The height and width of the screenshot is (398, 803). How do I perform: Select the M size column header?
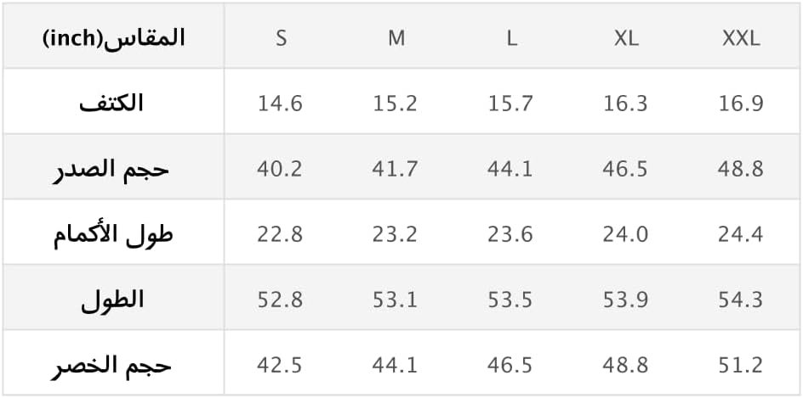click(396, 38)
